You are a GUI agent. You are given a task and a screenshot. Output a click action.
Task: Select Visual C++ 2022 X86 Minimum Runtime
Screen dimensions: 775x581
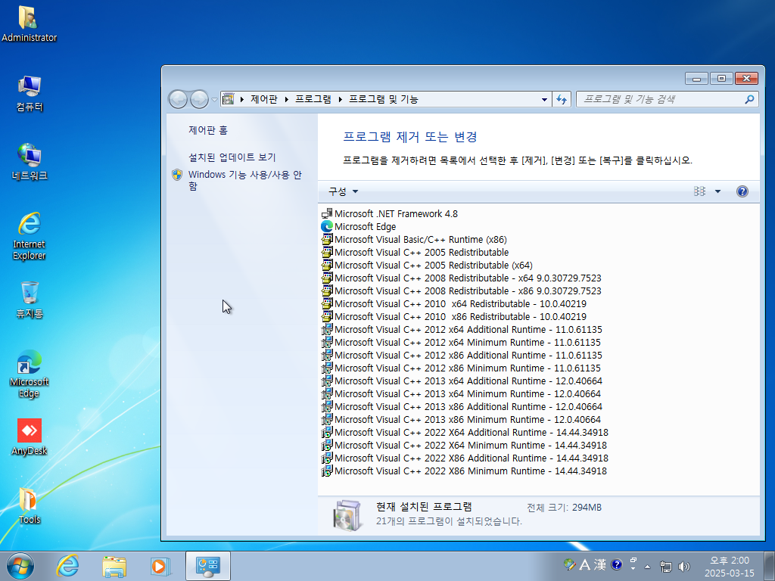pyautogui.click(x=464, y=471)
